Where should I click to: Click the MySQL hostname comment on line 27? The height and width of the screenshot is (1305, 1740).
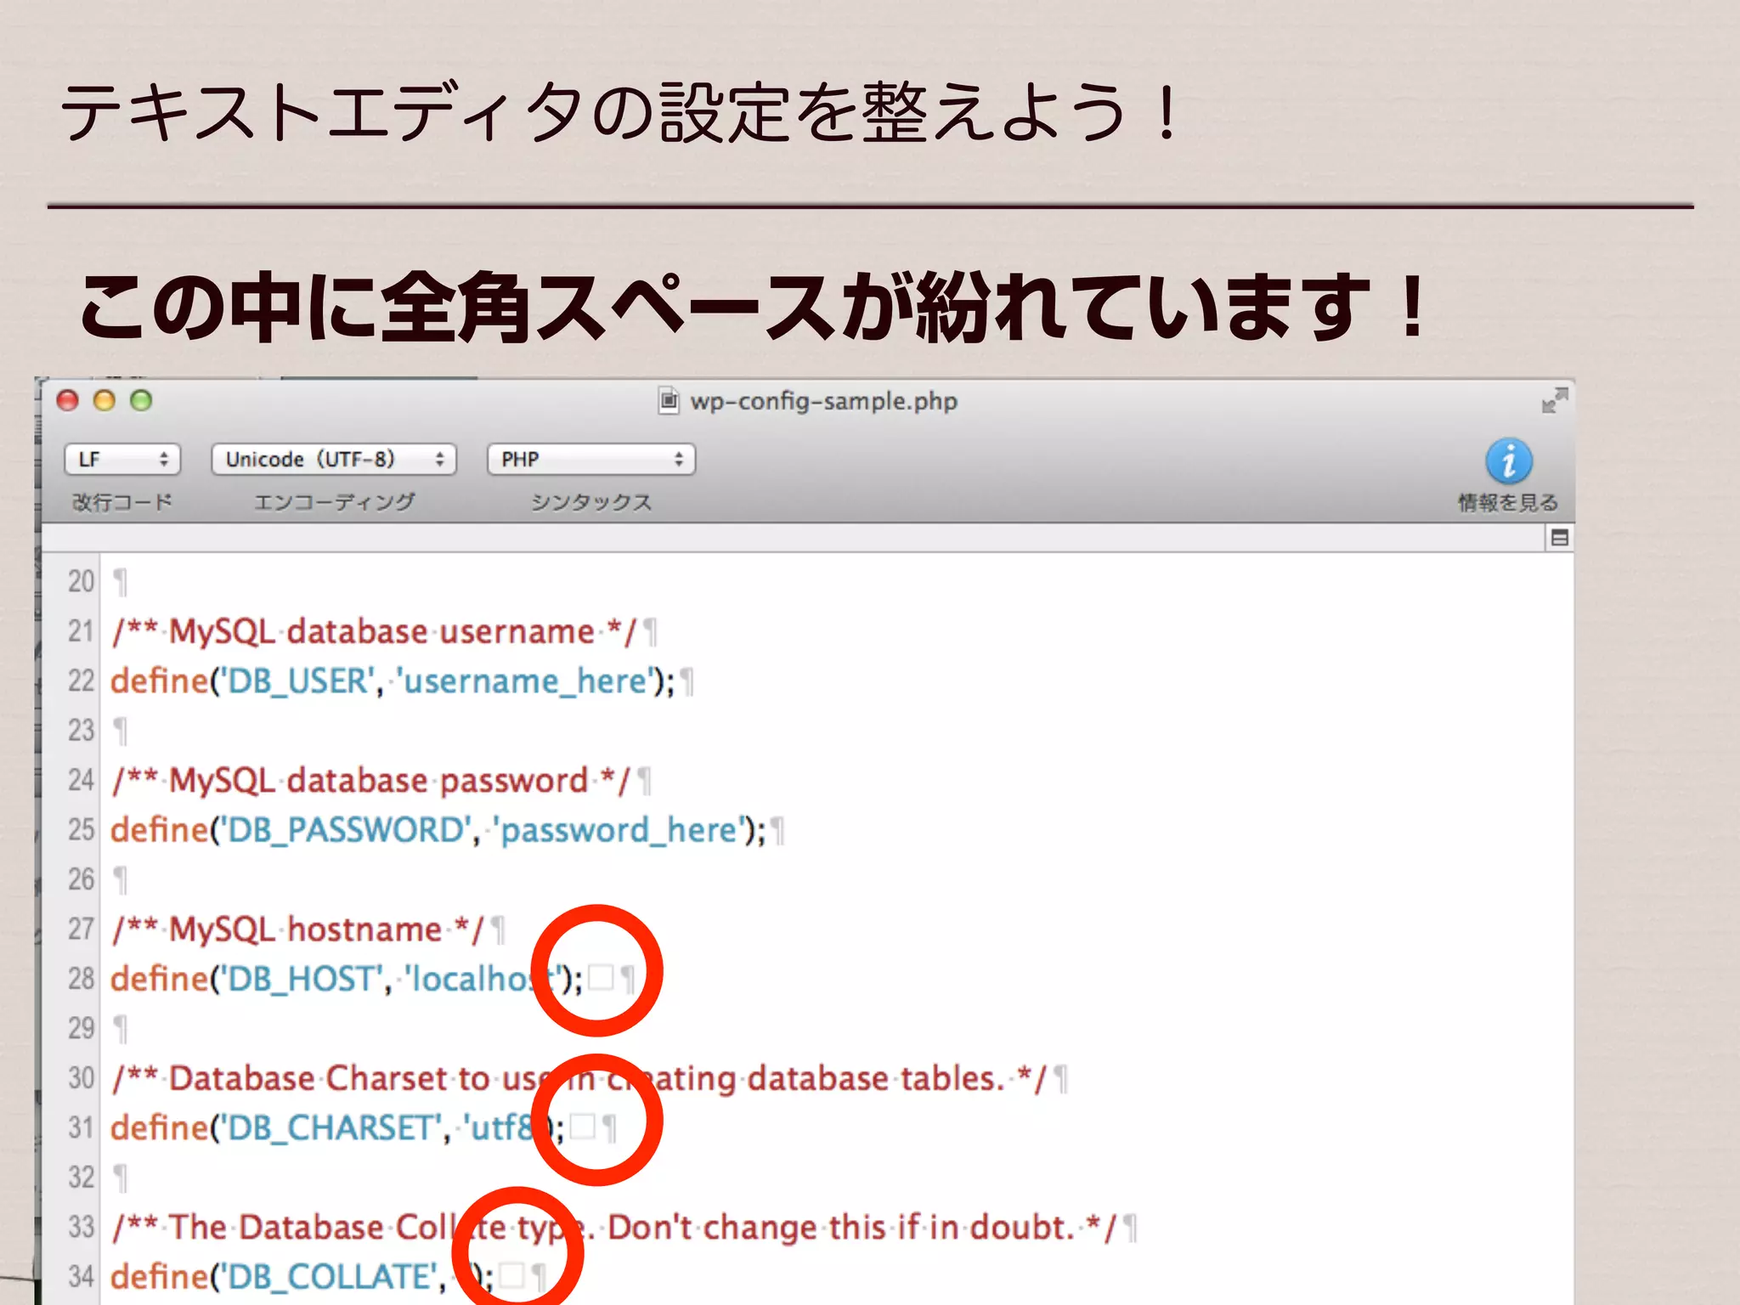pos(298,929)
